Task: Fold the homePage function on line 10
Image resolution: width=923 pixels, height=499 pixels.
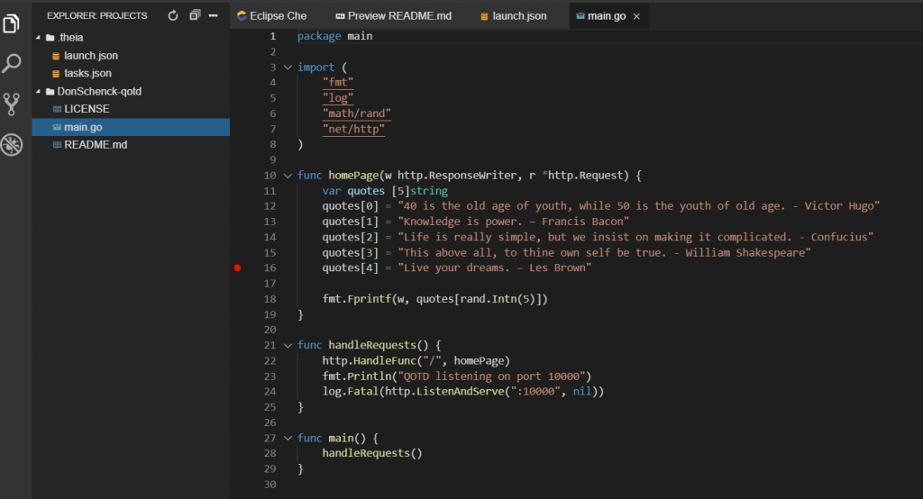Action: tap(288, 176)
